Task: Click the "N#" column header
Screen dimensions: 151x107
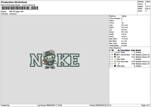Action: tap(112, 50)
